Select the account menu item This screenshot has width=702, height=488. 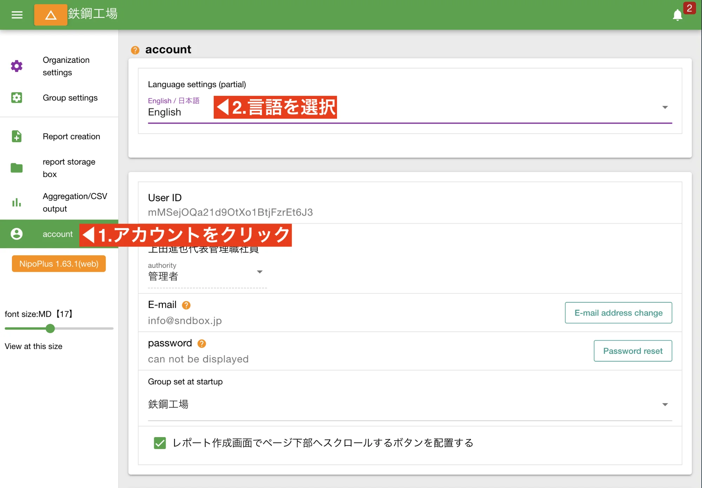coord(58,234)
